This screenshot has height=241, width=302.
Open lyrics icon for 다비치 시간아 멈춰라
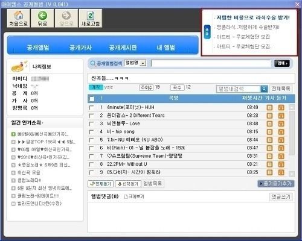(269, 172)
